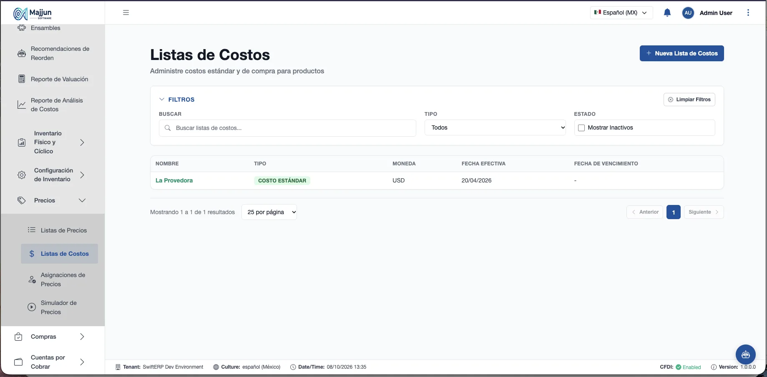This screenshot has width=767, height=377.
Task: Click the Configuración de Inventario gear icon
Action: pyautogui.click(x=22, y=175)
